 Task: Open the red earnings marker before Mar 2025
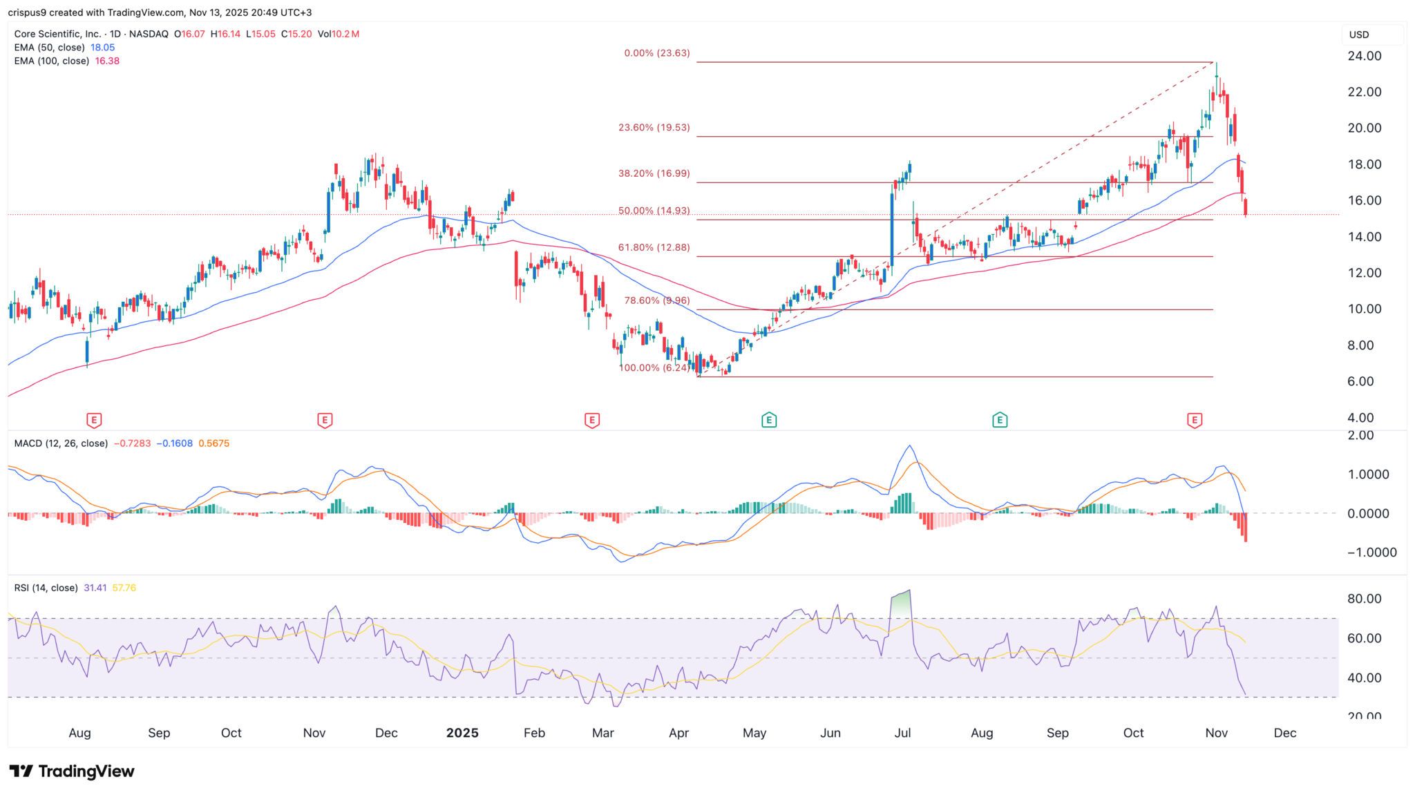591,419
